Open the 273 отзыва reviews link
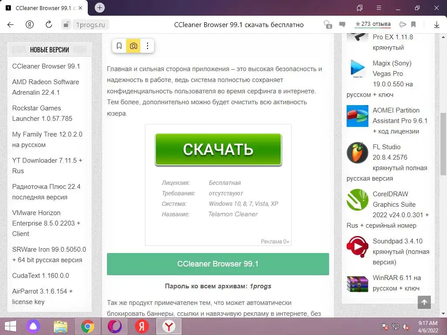 (373, 24)
